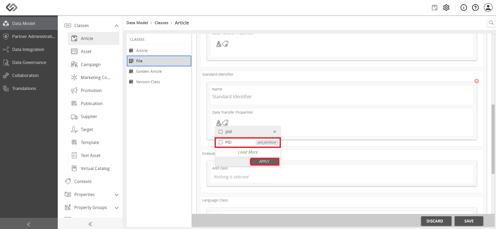
Task: Select Article class in sidebar
Action: click(x=94, y=38)
